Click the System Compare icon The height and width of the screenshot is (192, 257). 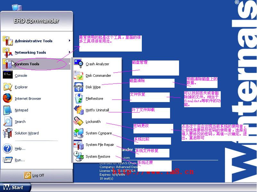click(x=79, y=133)
